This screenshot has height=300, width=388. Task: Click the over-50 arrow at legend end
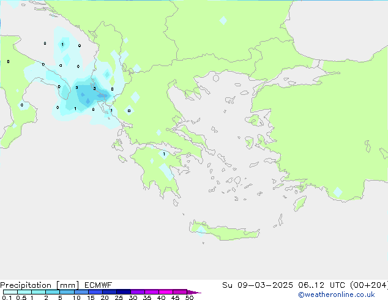[x=194, y=292]
